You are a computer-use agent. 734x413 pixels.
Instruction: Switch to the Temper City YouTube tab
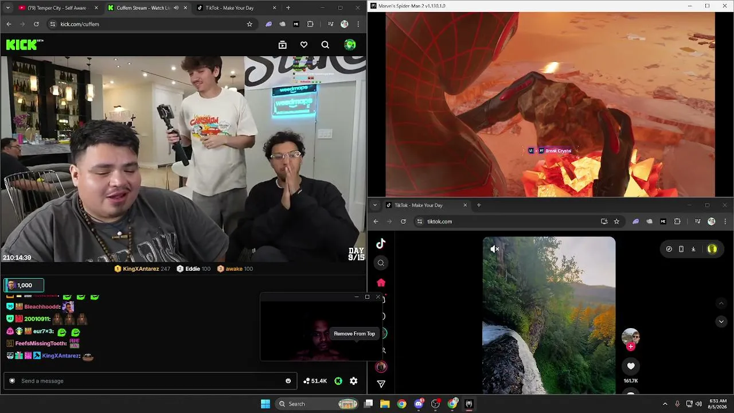pos(57,8)
